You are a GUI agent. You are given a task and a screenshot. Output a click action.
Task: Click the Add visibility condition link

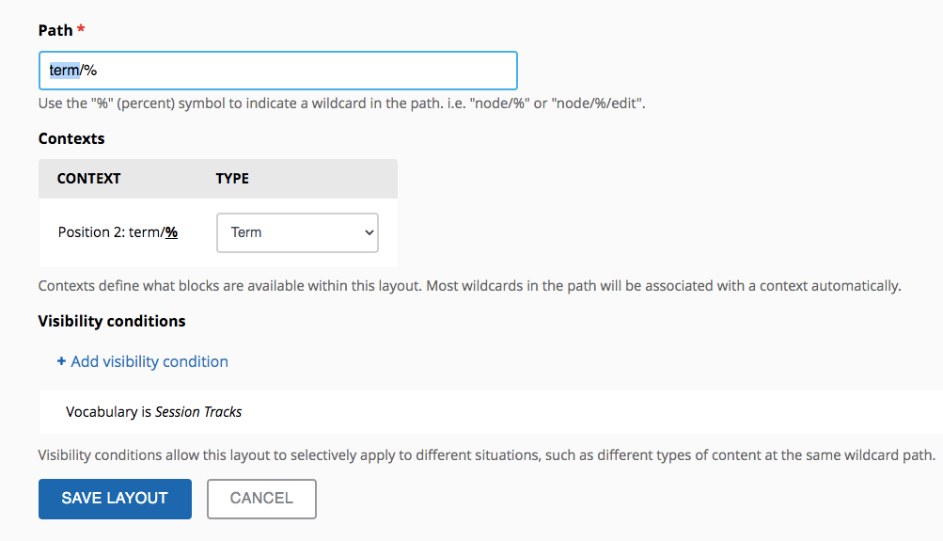pyautogui.click(x=149, y=361)
